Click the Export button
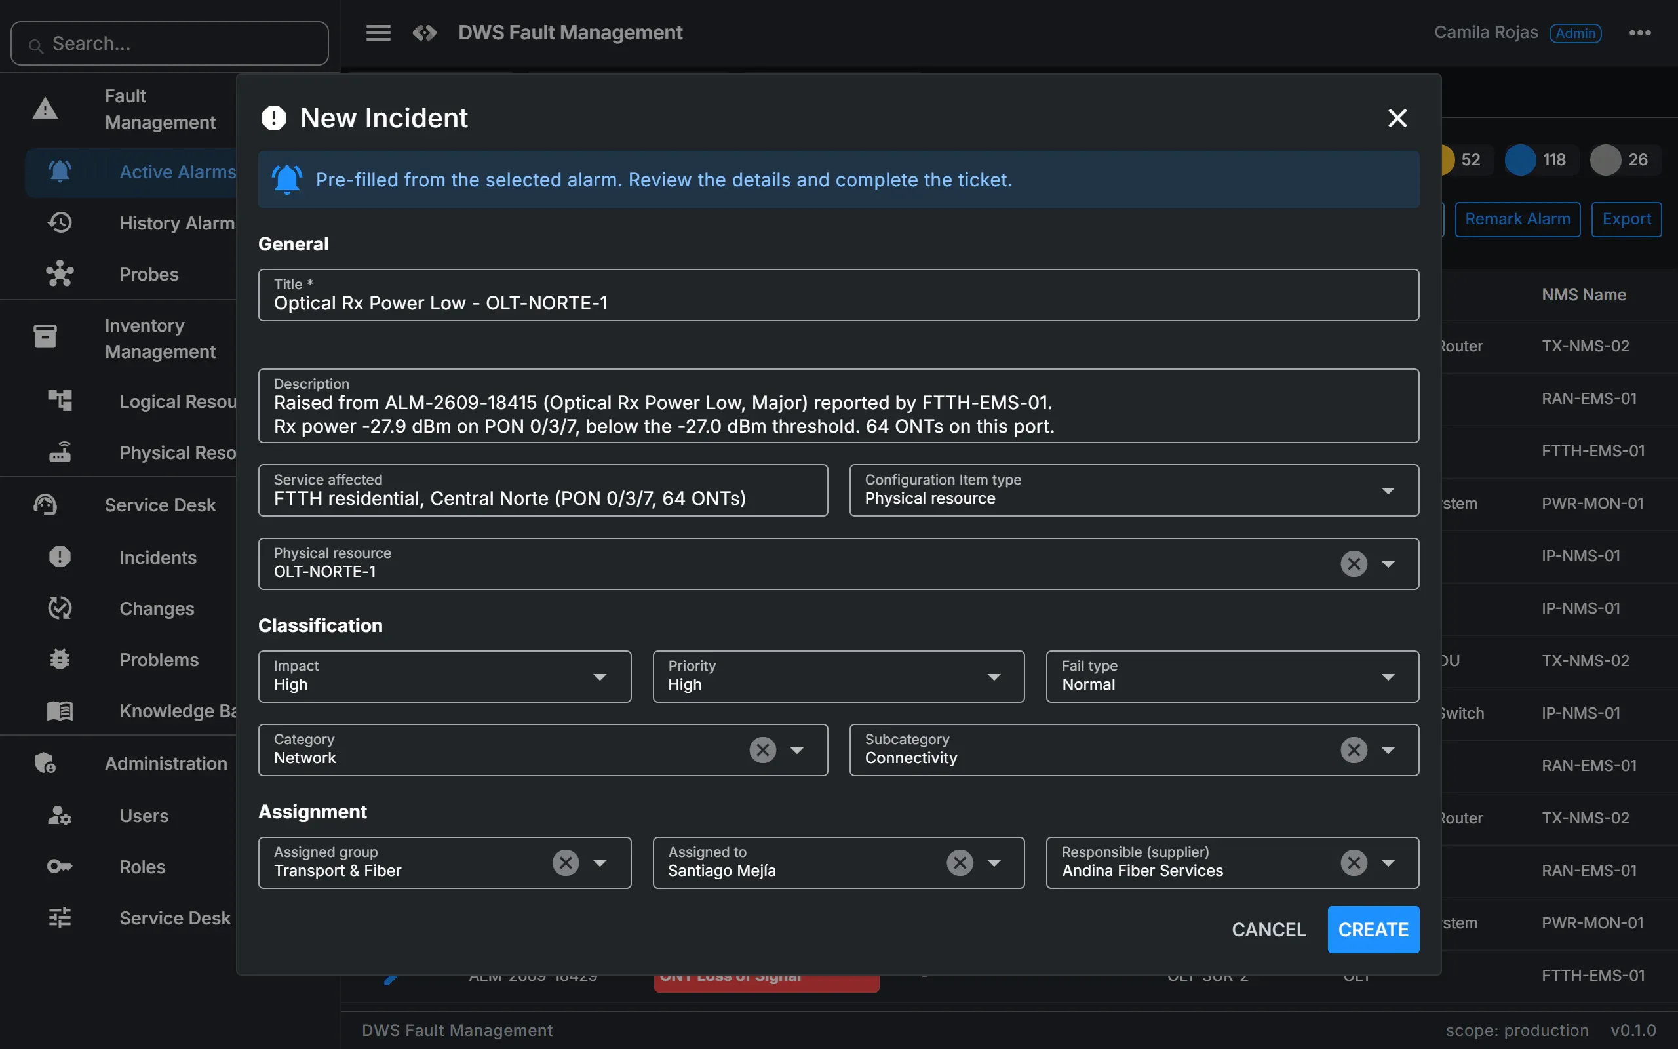Screen dimensions: 1678x1049 point(1626,219)
